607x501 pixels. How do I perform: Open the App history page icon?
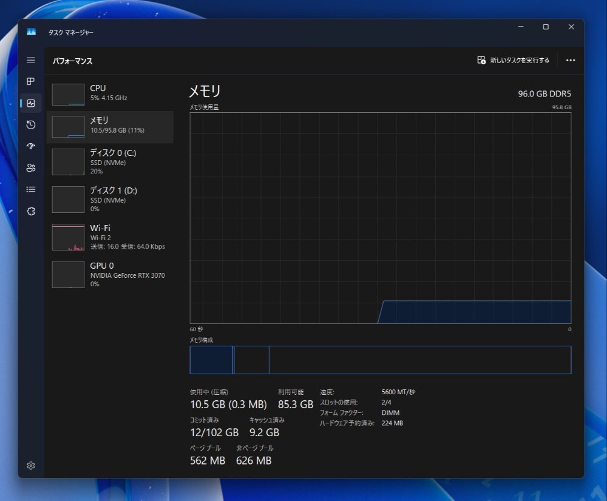pyautogui.click(x=31, y=124)
